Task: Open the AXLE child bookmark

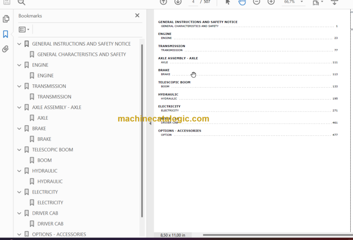Action: tap(43, 118)
